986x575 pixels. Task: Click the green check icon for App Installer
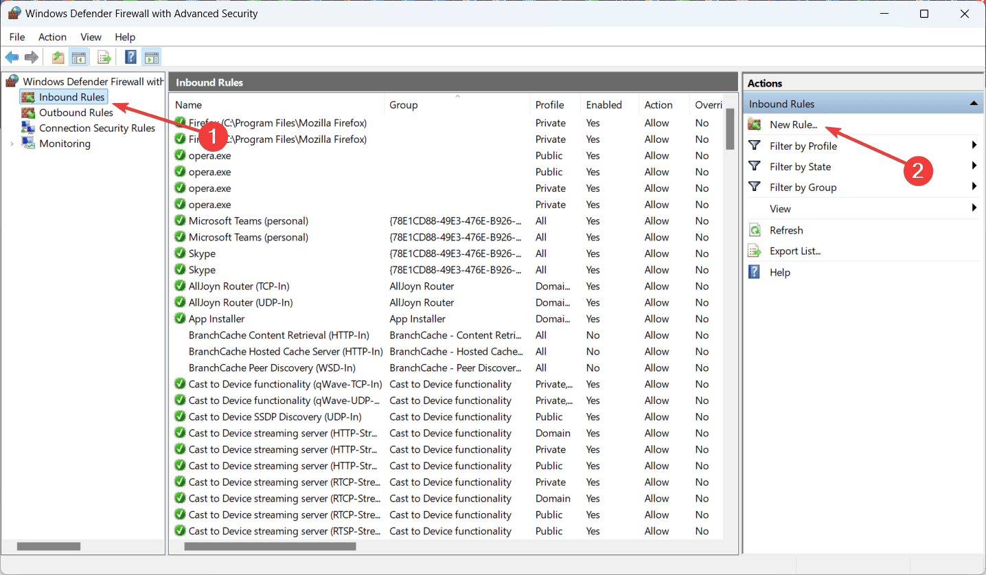181,319
